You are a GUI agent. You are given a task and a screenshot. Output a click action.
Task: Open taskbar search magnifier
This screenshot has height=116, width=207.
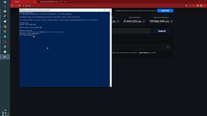coord(5,6)
